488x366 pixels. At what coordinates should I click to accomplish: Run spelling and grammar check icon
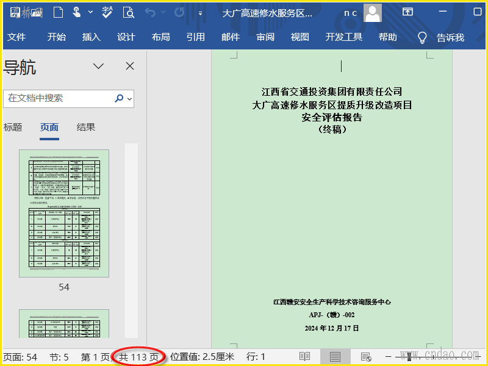click(x=107, y=12)
